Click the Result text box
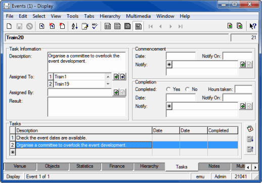This screenshot has width=262, height=183. [86, 107]
